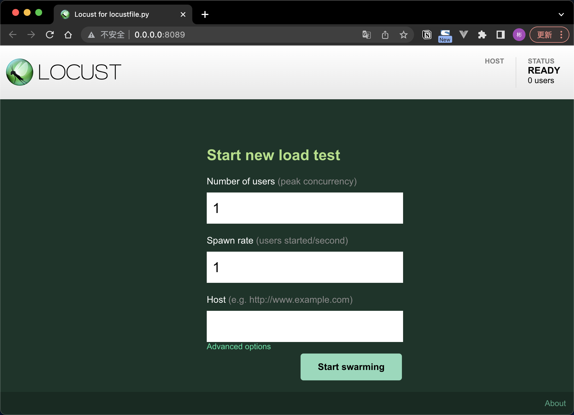Open the Vue DevTools extension icon
Screen dimensions: 574x415
[x=463, y=35]
